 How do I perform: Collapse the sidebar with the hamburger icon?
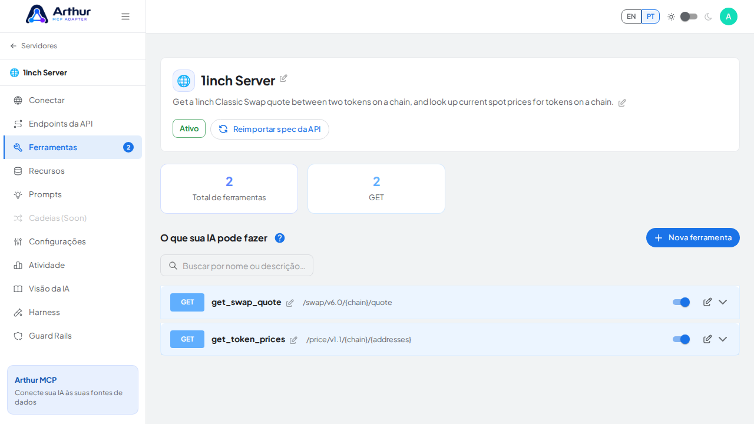click(125, 16)
